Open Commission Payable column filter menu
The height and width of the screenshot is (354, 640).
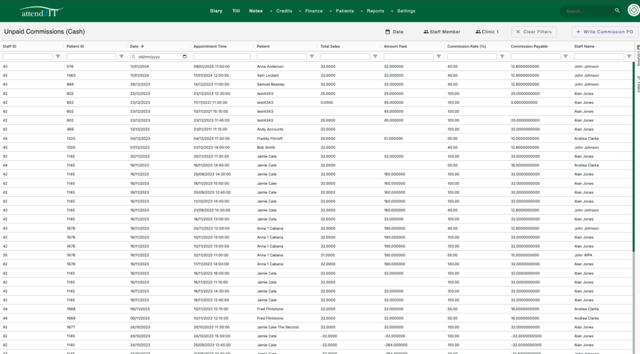pyautogui.click(x=566, y=56)
